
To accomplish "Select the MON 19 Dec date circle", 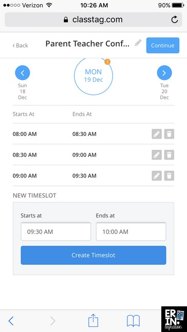I will coord(93,75).
